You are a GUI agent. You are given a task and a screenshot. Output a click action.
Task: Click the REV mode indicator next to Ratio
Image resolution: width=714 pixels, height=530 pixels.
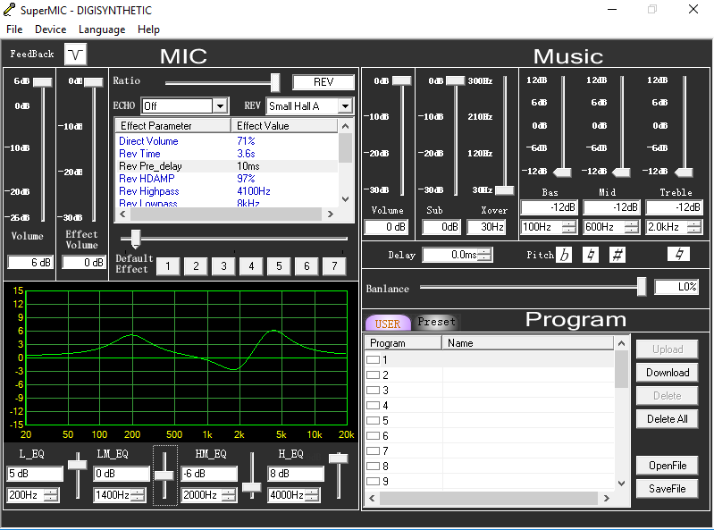point(323,82)
